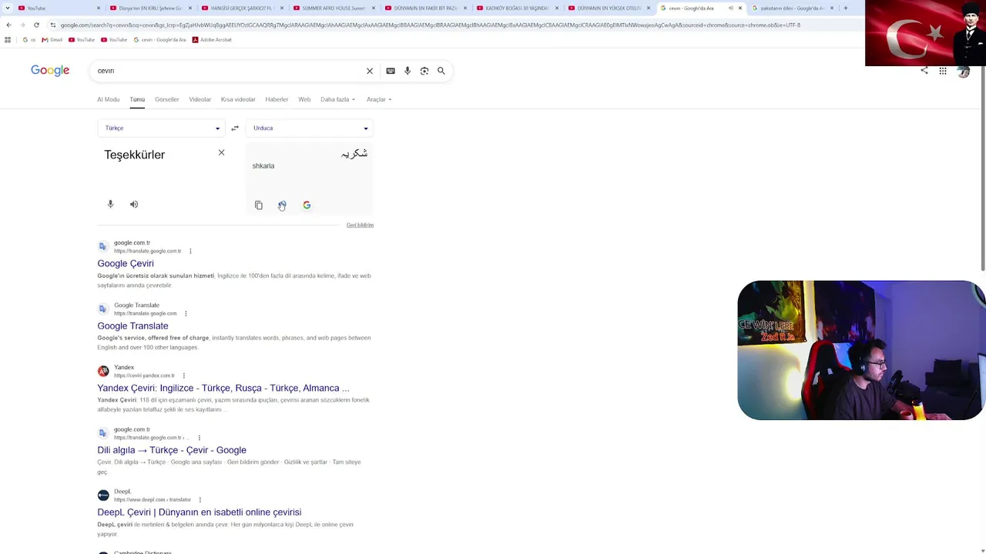
Task: Switch to the Kısa videolar tab
Action: (x=238, y=99)
